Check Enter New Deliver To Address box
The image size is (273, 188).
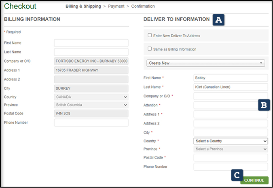[150, 36]
